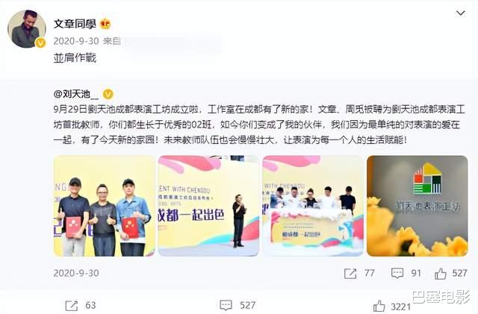
Task: Open comments via the icon showing 527
Action: 226,305
